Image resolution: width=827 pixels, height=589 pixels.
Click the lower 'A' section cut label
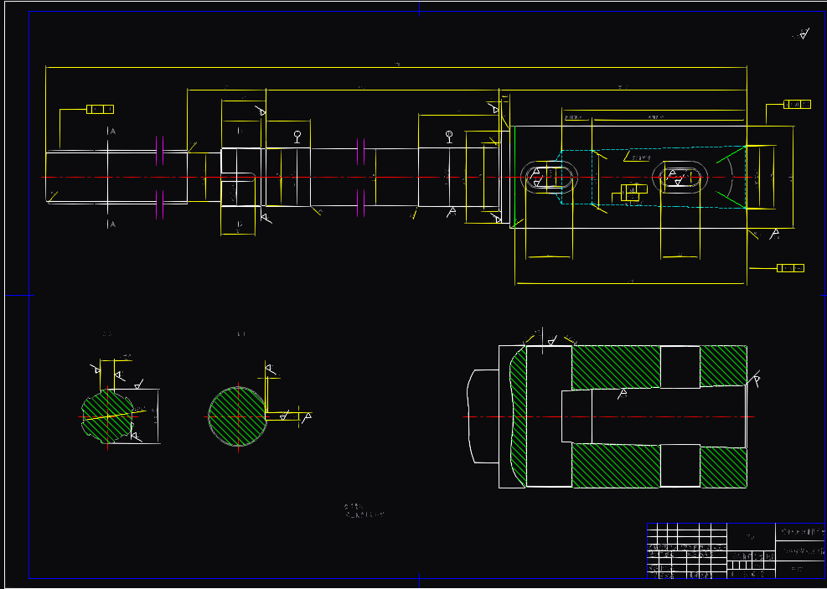[112, 224]
